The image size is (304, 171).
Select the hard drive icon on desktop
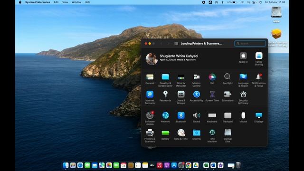click(276, 12)
